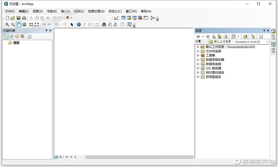Viewport: 278px width, 167px height.
Task: Create a new map document
Action: tap(7, 18)
